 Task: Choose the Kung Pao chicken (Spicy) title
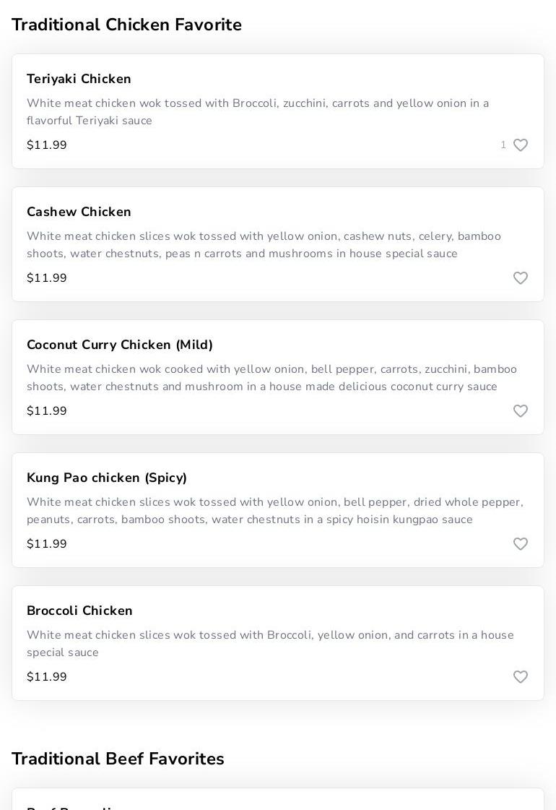107,478
